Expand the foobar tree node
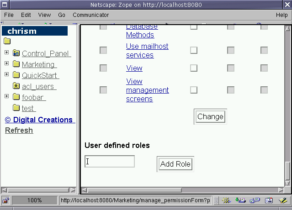The image size is (292, 210). click(7, 96)
